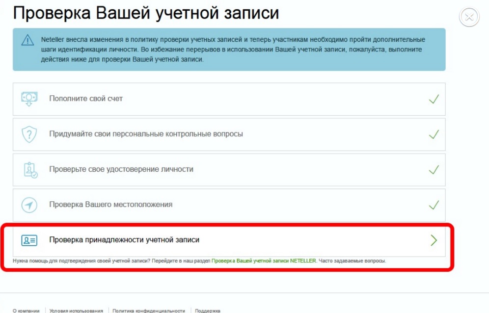Open Проверка принадлежности учетной записи
489x313 pixels.
pos(229,240)
